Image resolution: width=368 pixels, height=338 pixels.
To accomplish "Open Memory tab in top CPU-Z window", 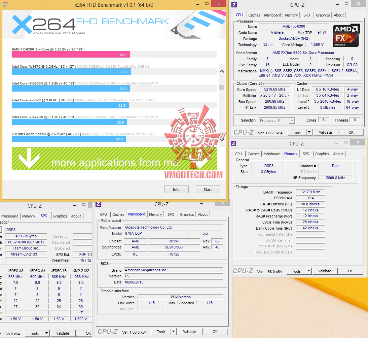I will pos(291,15).
